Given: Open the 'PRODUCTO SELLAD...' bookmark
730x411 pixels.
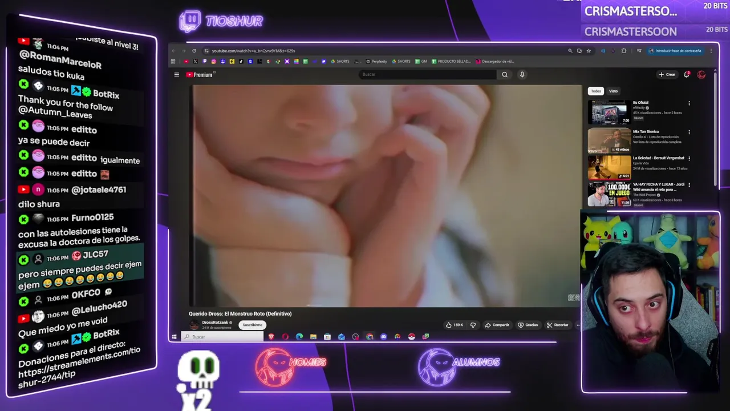Looking at the screenshot, I should (x=451, y=61).
